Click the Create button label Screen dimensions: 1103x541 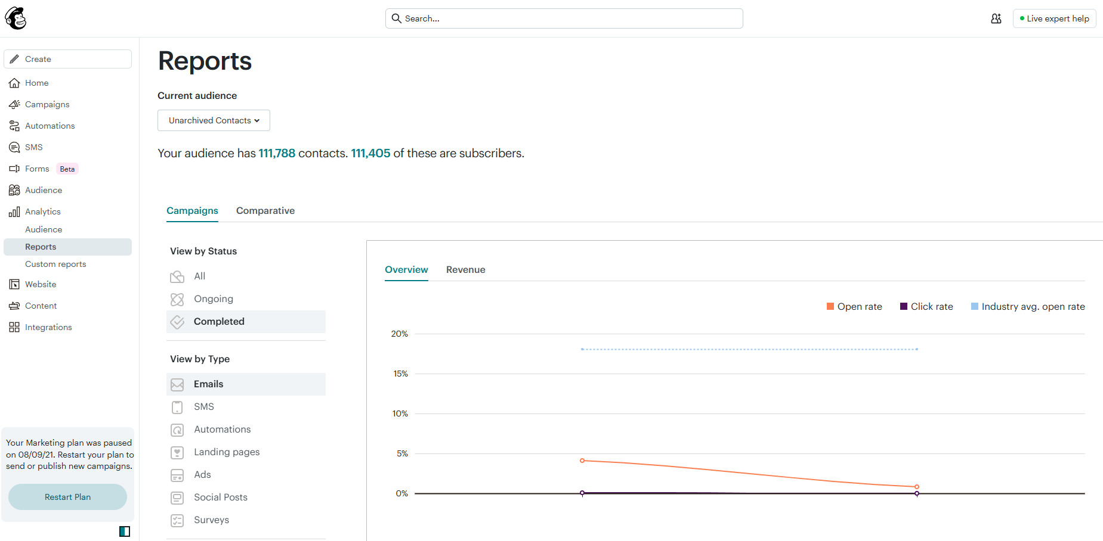click(38, 59)
